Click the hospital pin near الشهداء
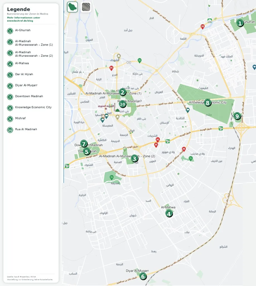This screenshot has height=286, width=256. pyautogui.click(x=112, y=68)
